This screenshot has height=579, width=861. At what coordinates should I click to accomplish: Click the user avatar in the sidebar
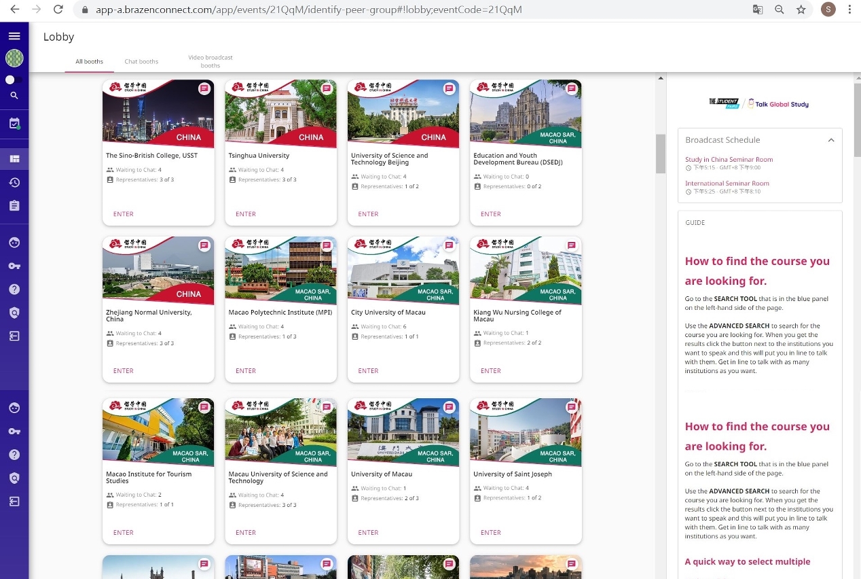pyautogui.click(x=14, y=58)
